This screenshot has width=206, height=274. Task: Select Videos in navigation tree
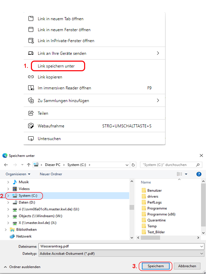(x=24, y=189)
